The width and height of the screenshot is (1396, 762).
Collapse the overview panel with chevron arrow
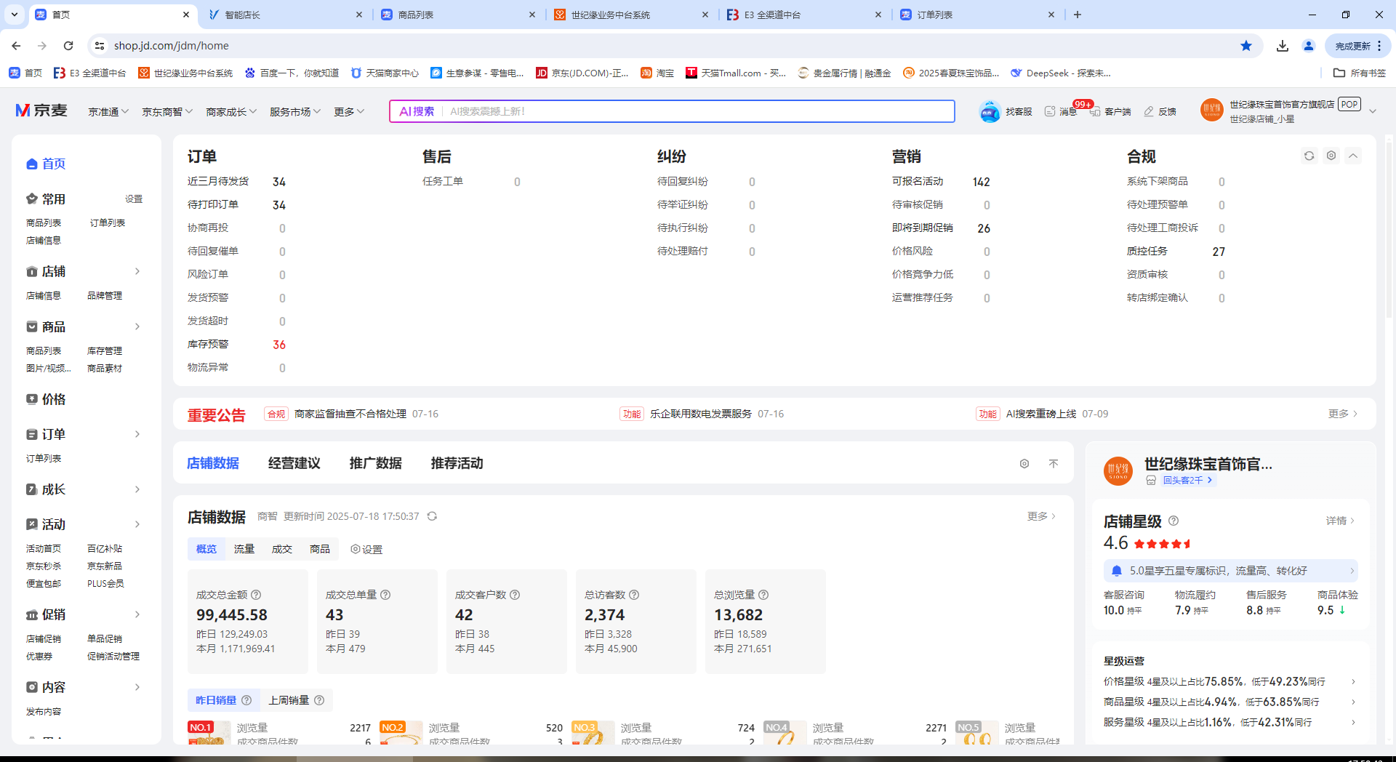pos(1353,156)
